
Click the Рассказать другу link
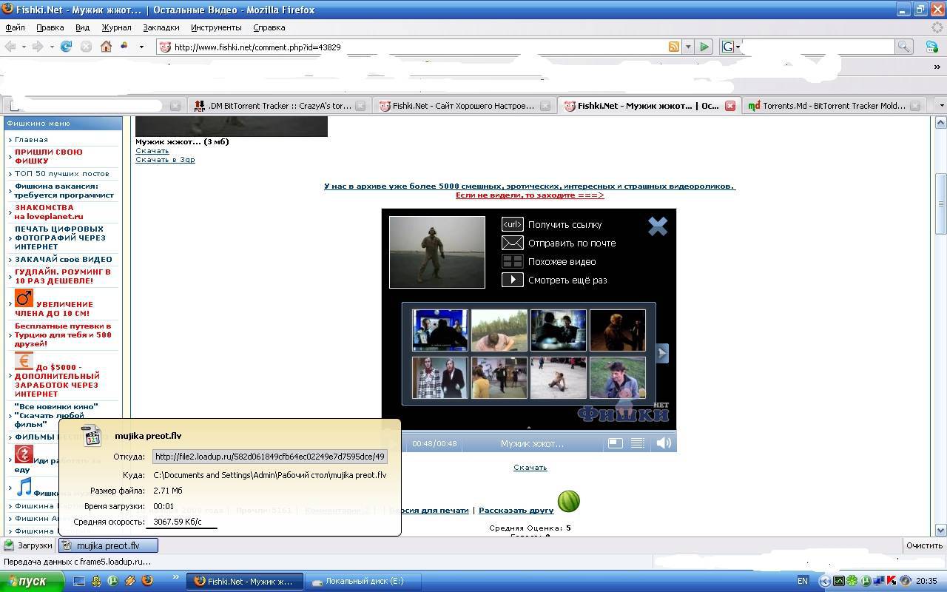[x=516, y=511]
